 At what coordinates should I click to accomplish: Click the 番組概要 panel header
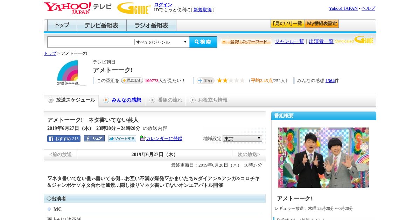click(324, 116)
